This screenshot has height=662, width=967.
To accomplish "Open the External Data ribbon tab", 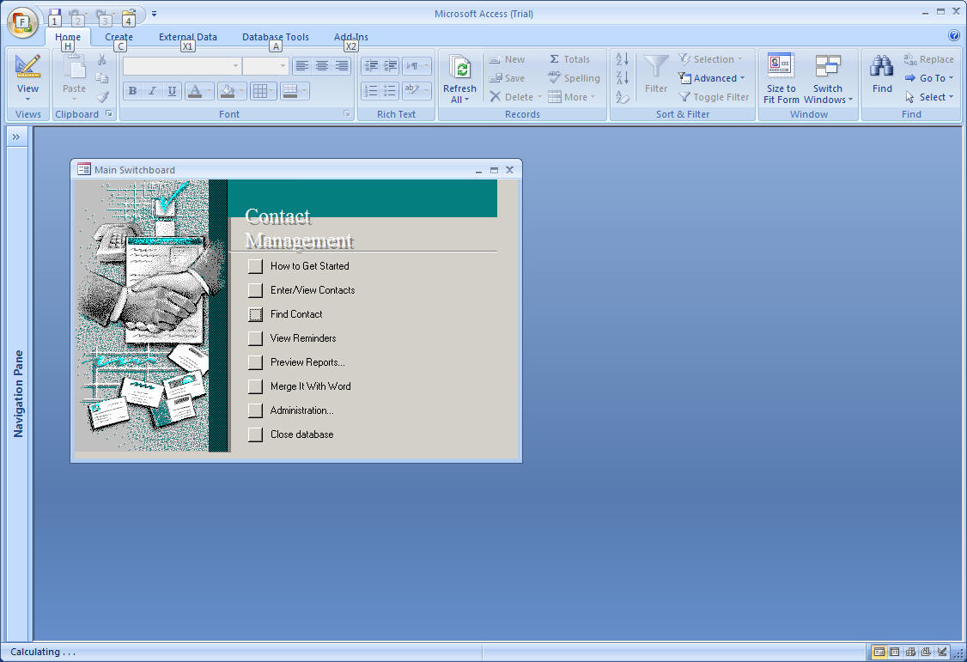I will click(x=188, y=37).
